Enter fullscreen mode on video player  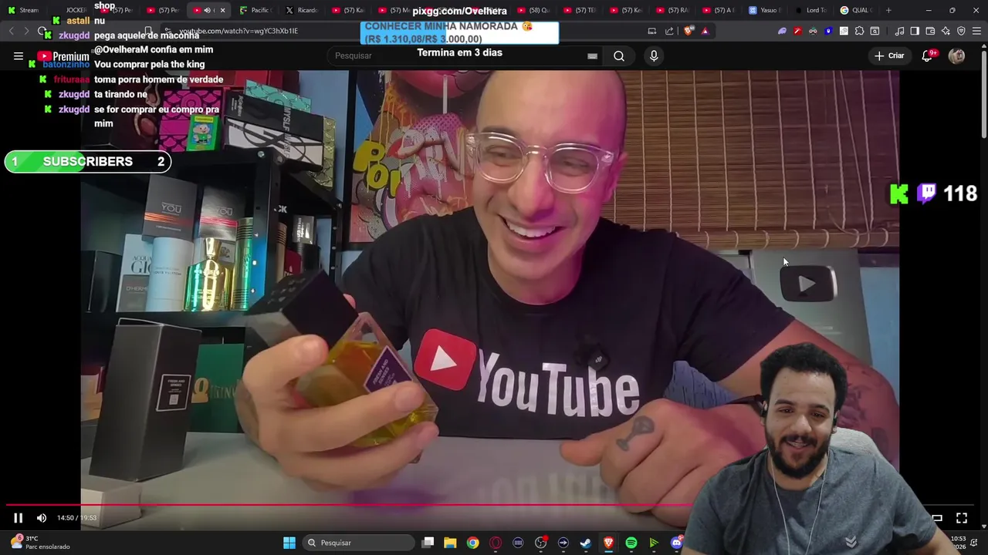(962, 518)
